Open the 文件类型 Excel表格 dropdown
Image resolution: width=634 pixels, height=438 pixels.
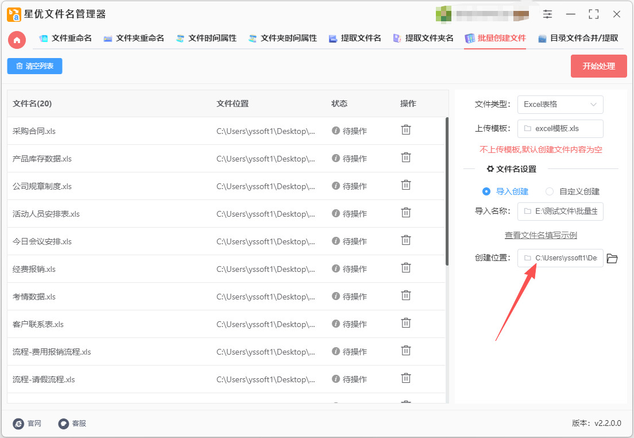[x=560, y=105]
